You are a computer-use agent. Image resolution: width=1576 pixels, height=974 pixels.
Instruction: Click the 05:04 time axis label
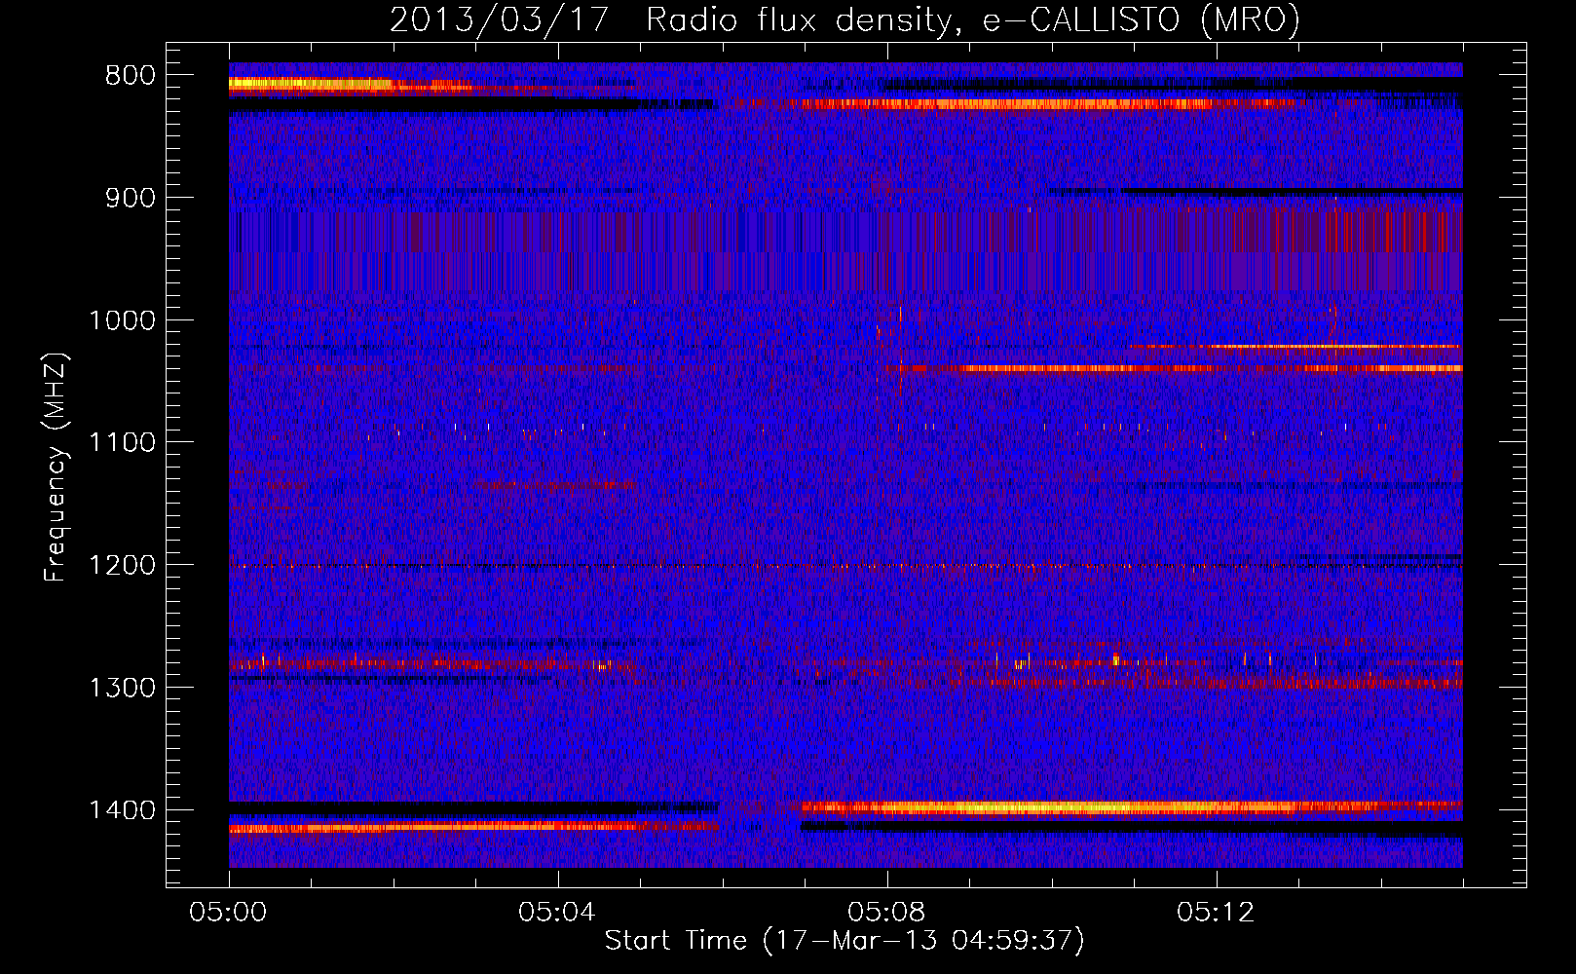(557, 913)
